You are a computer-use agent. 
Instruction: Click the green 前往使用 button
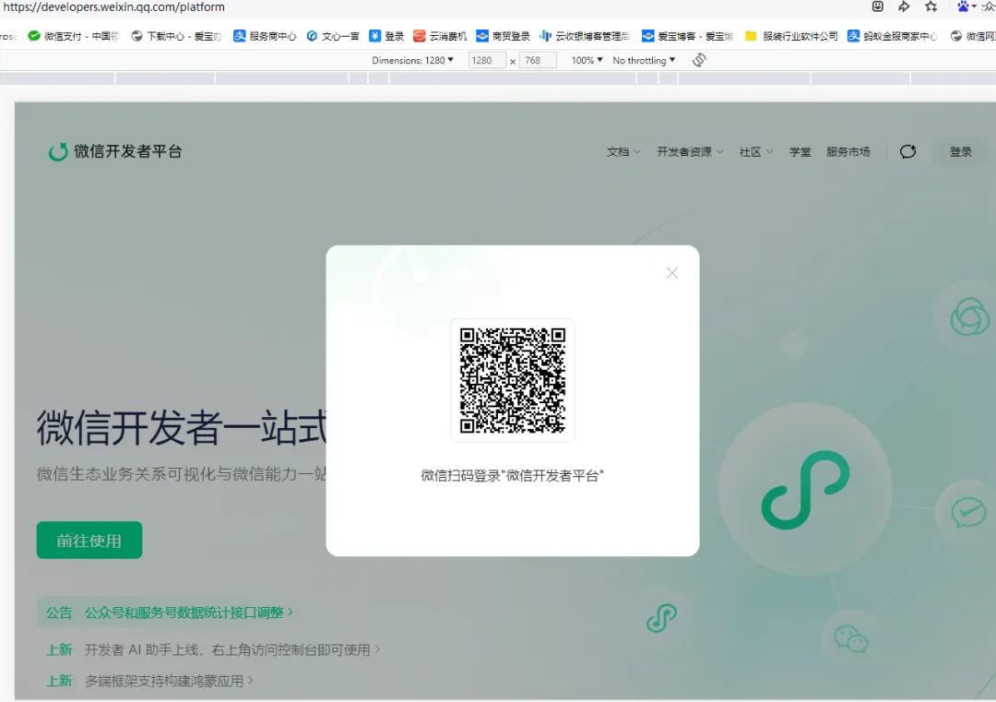point(89,540)
